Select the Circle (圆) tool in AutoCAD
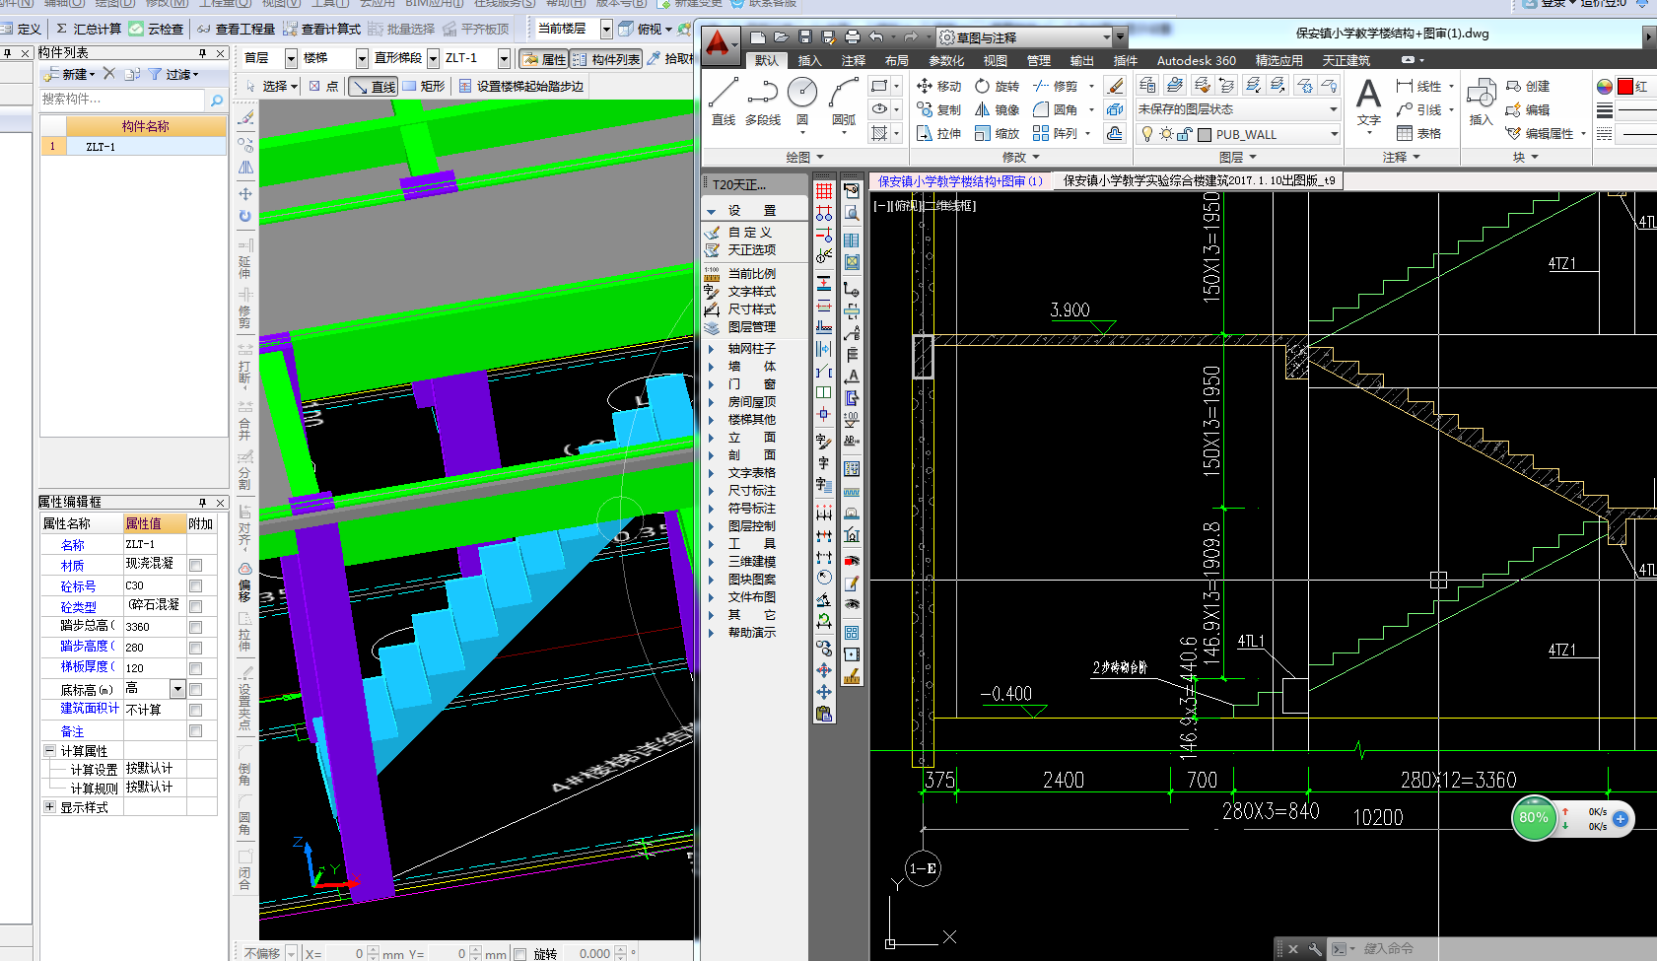 802,101
